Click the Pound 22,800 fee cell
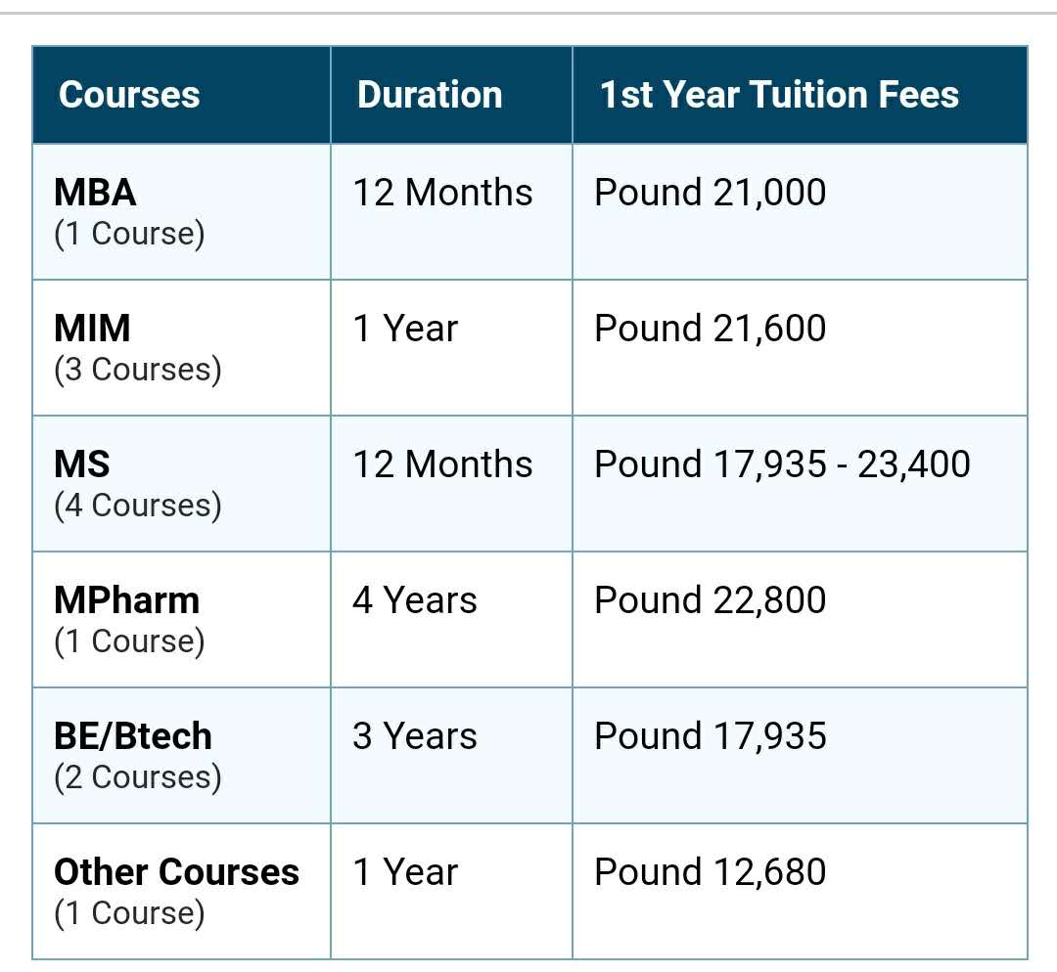The image size is (1057, 972). pos(710,600)
